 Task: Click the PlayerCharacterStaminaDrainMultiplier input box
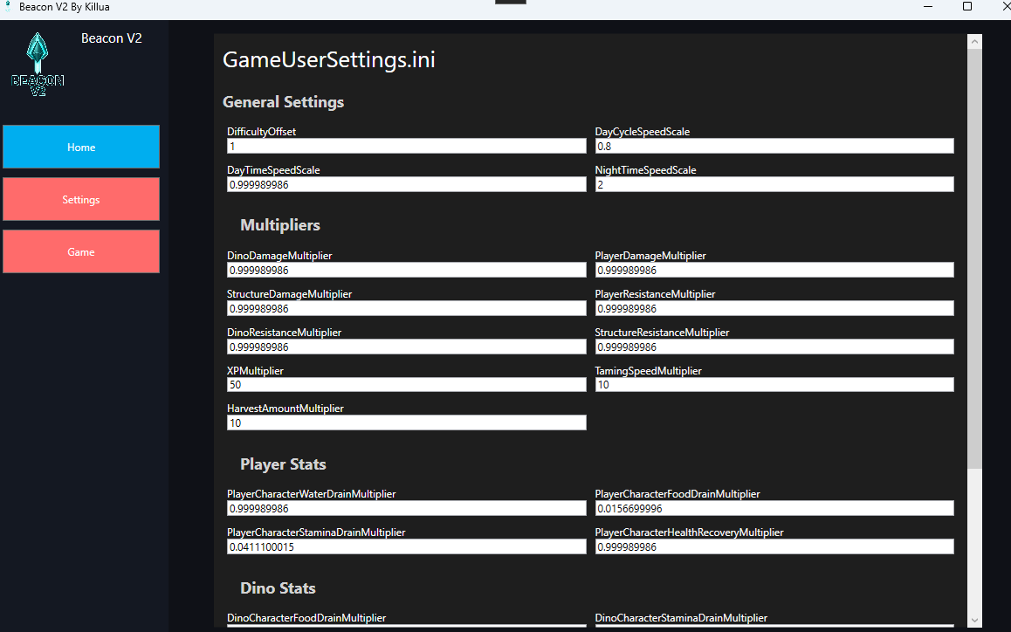pos(406,546)
